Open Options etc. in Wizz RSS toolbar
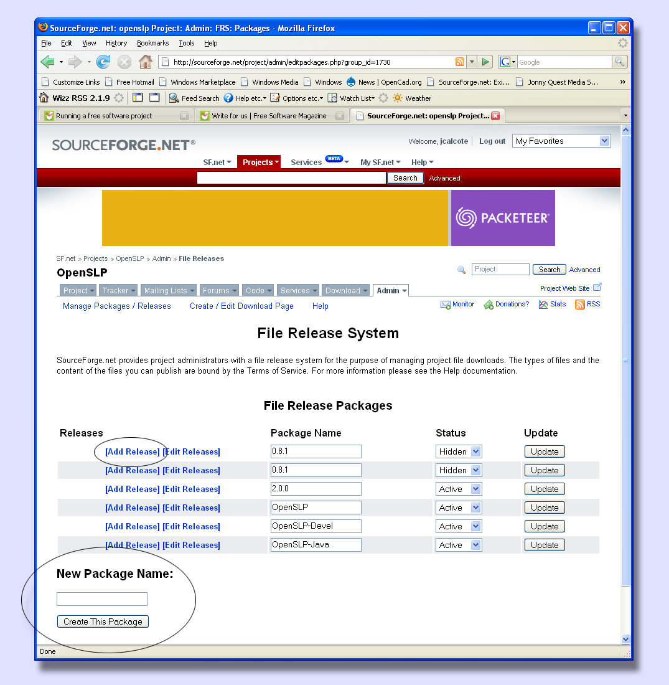The width and height of the screenshot is (669, 685). [x=296, y=98]
